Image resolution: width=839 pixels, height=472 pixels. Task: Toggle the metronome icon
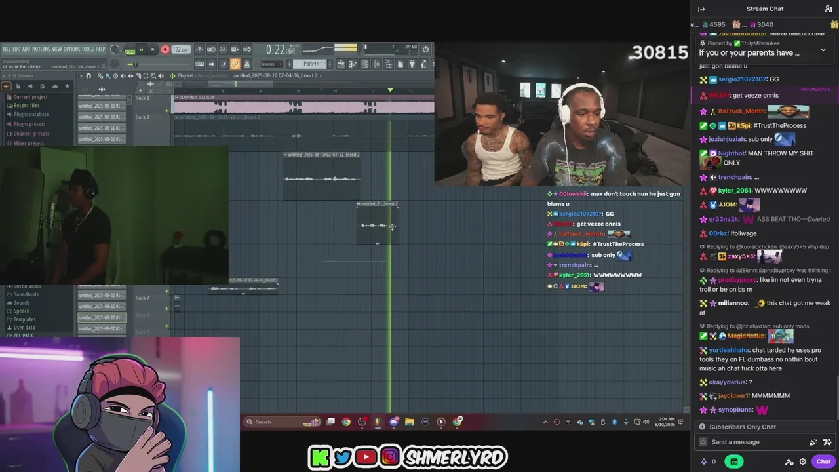199,49
